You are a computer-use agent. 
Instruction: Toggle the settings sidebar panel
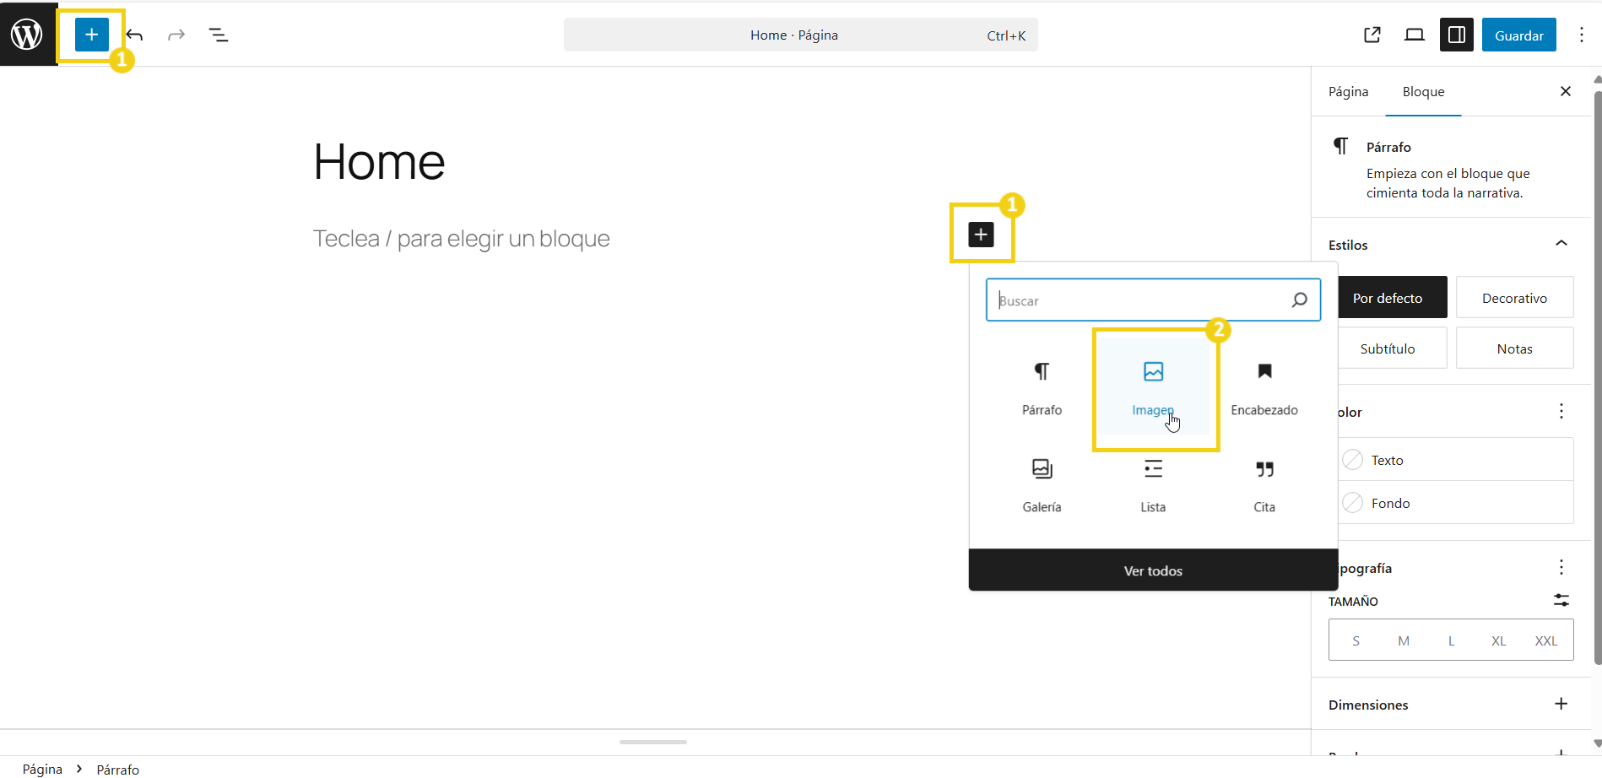(x=1457, y=35)
